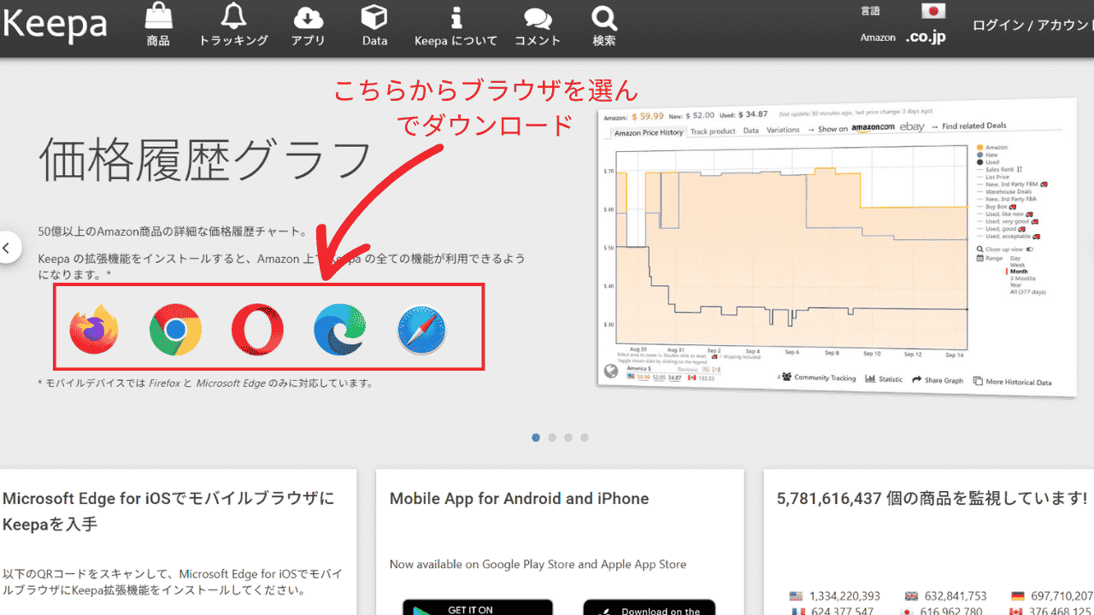Click the 検索 magnifier icon

[604, 25]
